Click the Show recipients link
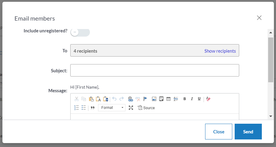 point(220,51)
